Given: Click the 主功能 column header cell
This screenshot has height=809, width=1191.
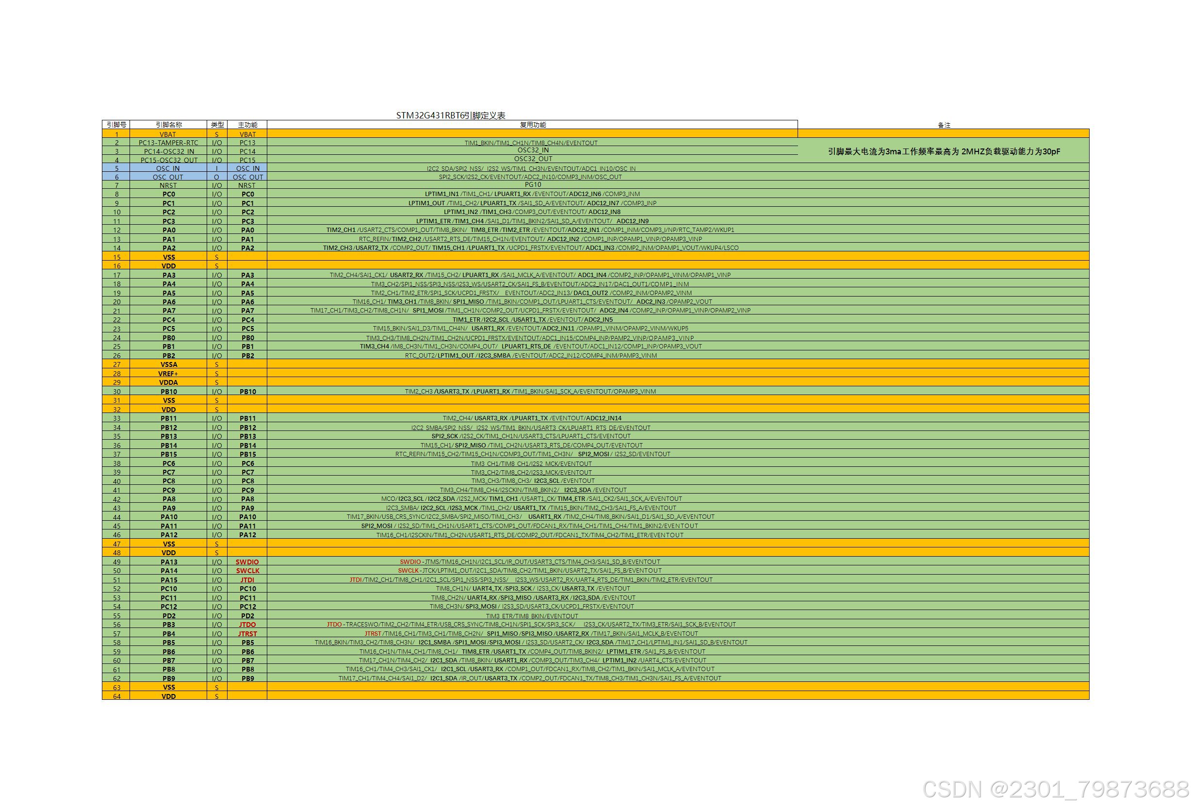Looking at the screenshot, I should [247, 125].
